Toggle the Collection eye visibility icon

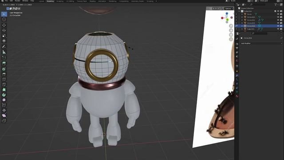[278, 11]
